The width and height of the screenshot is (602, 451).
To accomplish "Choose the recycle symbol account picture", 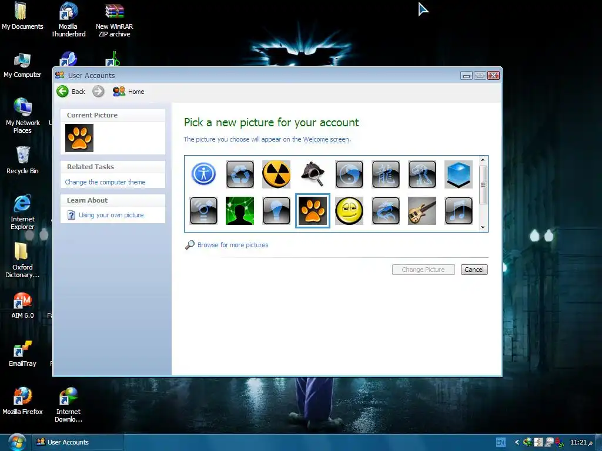I will (x=240, y=174).
